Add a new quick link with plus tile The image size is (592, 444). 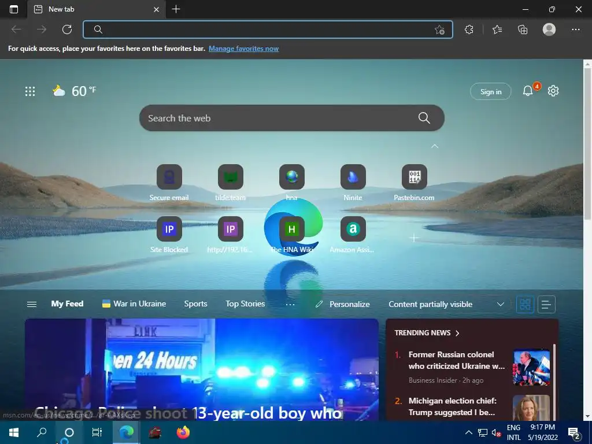tap(414, 238)
